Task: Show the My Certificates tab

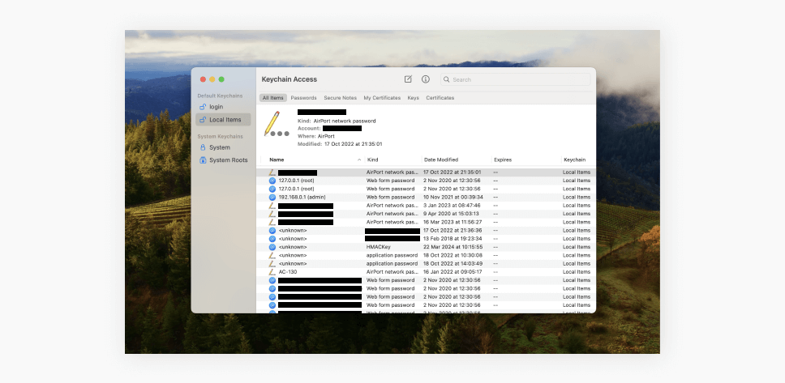Action: 382,98
